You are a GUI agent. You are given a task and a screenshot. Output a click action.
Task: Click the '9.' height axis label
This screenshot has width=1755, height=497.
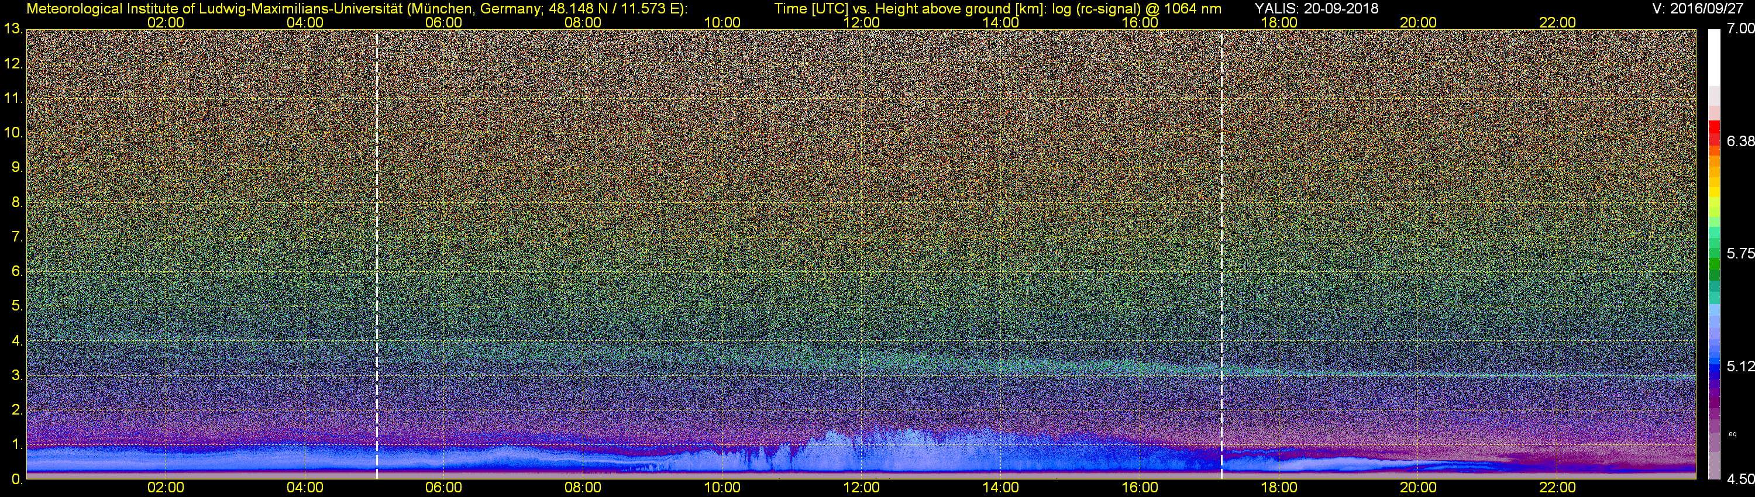point(17,167)
